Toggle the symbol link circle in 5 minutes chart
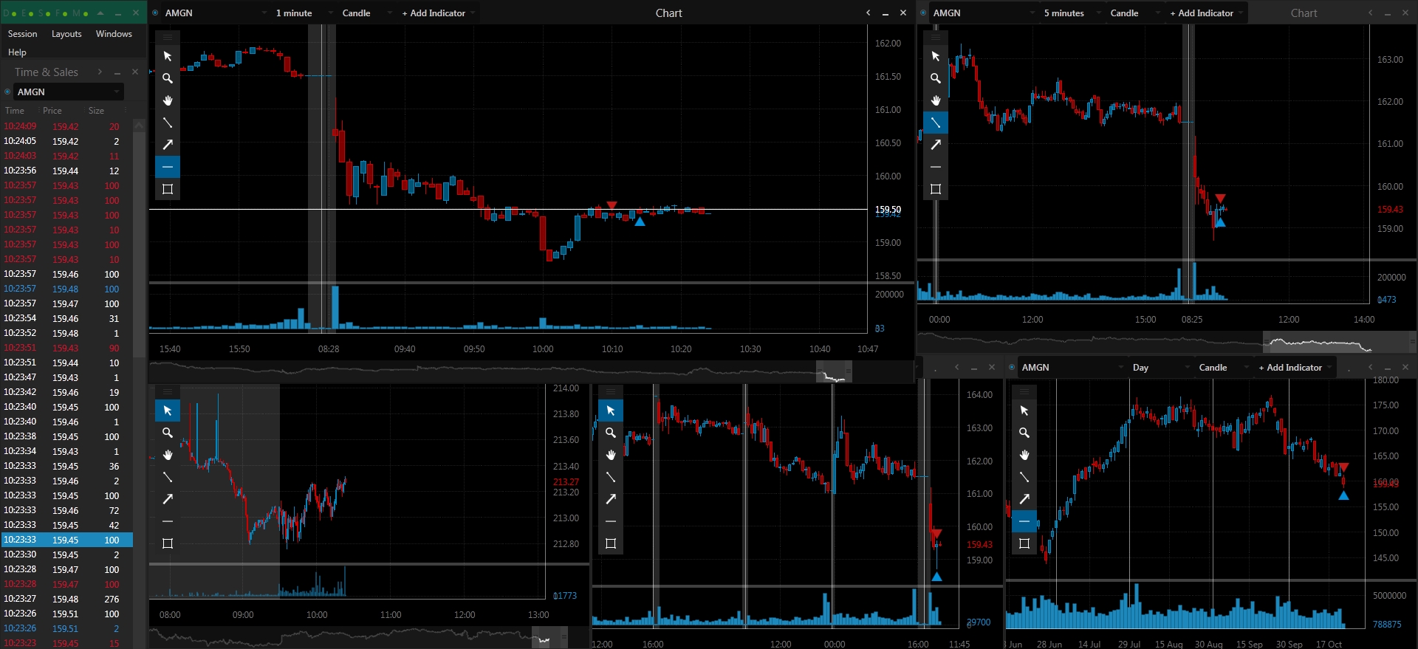The width and height of the screenshot is (1418, 649). [x=923, y=13]
